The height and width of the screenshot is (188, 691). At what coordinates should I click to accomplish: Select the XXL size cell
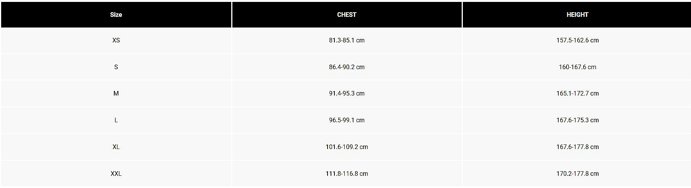tap(116, 173)
